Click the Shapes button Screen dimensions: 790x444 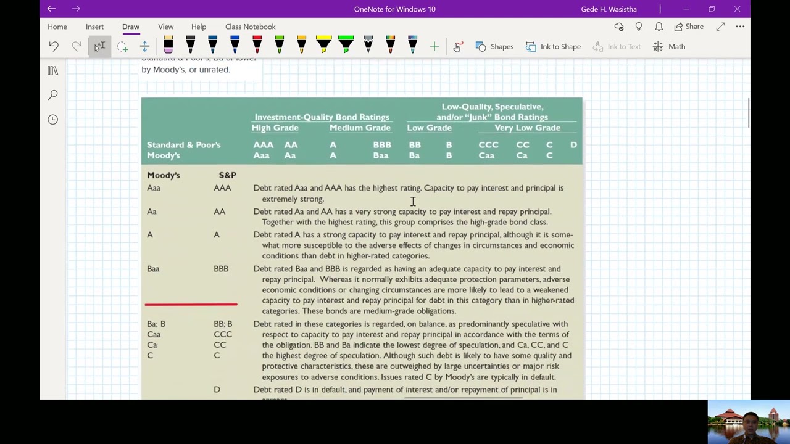[x=494, y=46]
